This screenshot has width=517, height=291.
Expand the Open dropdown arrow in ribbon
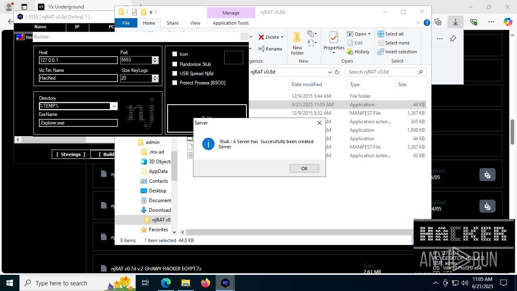point(369,34)
